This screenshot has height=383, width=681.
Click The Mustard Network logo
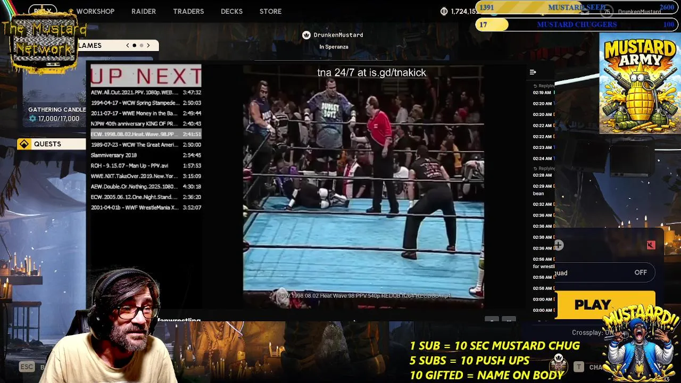pyautogui.click(x=44, y=40)
